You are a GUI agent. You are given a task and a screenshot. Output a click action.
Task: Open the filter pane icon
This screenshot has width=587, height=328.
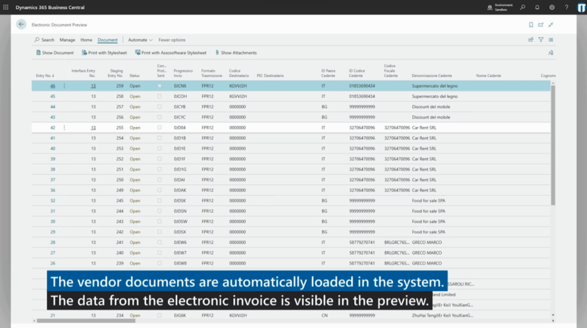coord(541,39)
